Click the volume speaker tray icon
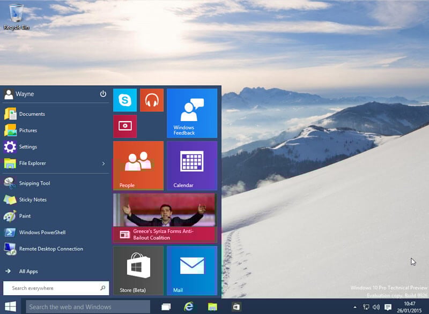Image resolution: width=429 pixels, height=314 pixels. (376, 307)
